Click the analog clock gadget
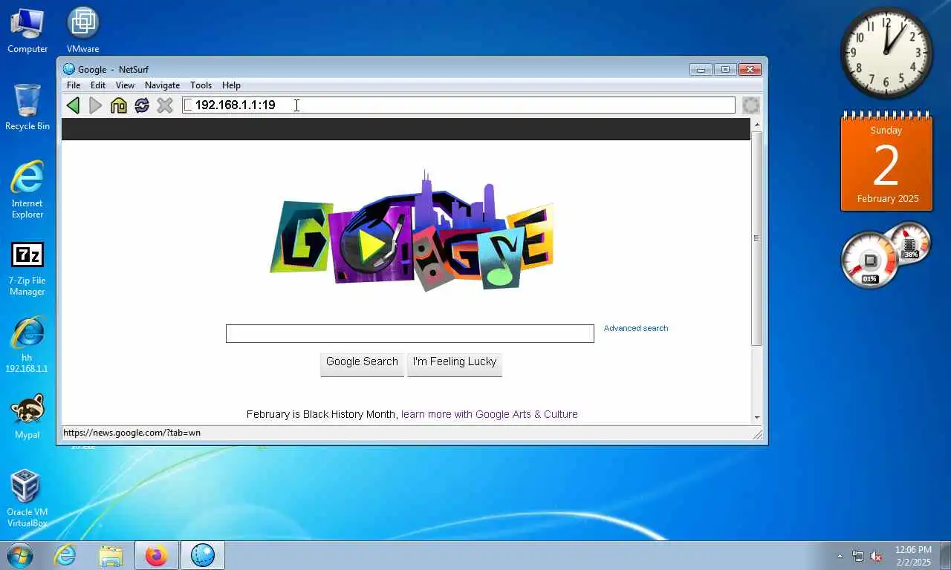 (886, 53)
